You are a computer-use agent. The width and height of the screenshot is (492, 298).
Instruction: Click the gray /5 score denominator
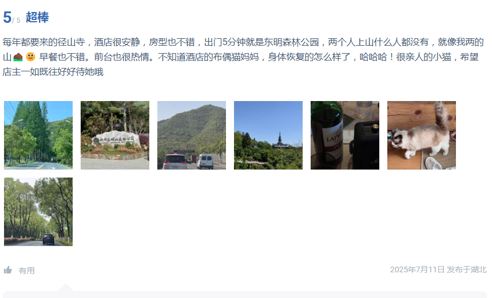(17, 21)
